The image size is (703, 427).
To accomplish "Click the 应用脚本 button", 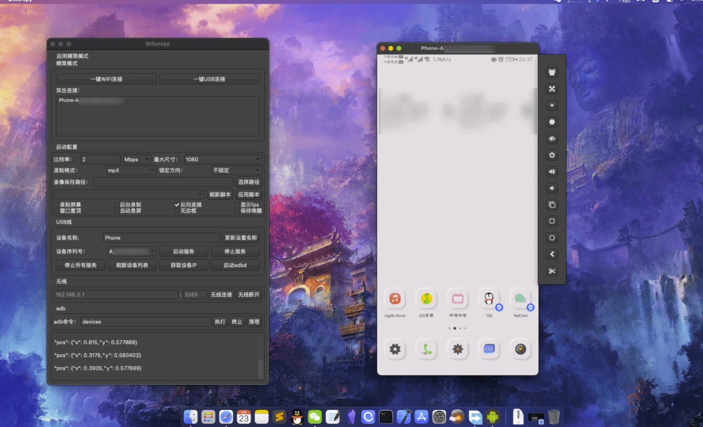I will pyautogui.click(x=249, y=194).
